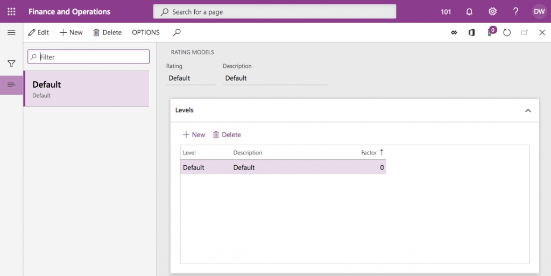
Task: Close the Rating models form
Action: tap(542, 33)
